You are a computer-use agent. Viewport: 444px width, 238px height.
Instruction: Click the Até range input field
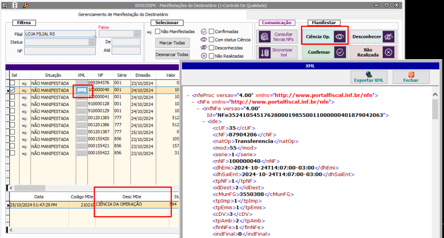click(126, 51)
